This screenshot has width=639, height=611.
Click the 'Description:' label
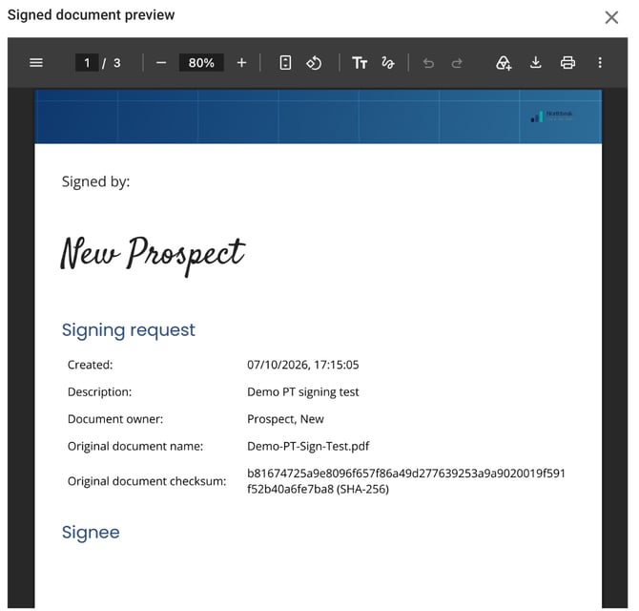click(99, 392)
